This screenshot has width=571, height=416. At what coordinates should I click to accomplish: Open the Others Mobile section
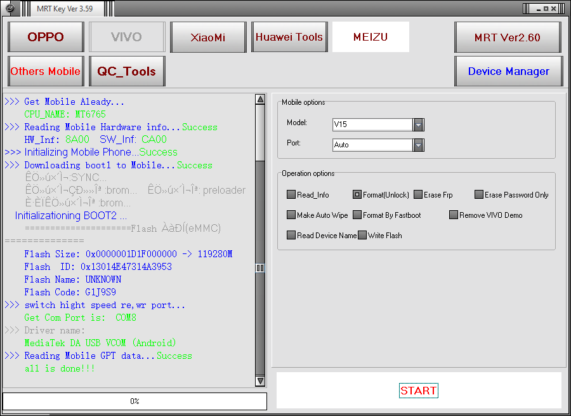pos(46,71)
